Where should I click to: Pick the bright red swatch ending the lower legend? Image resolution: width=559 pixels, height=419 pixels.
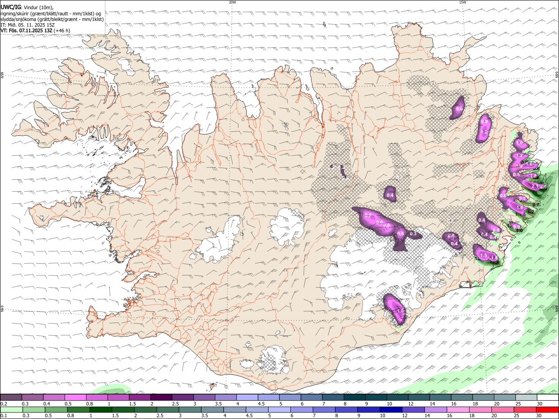click(x=547, y=409)
